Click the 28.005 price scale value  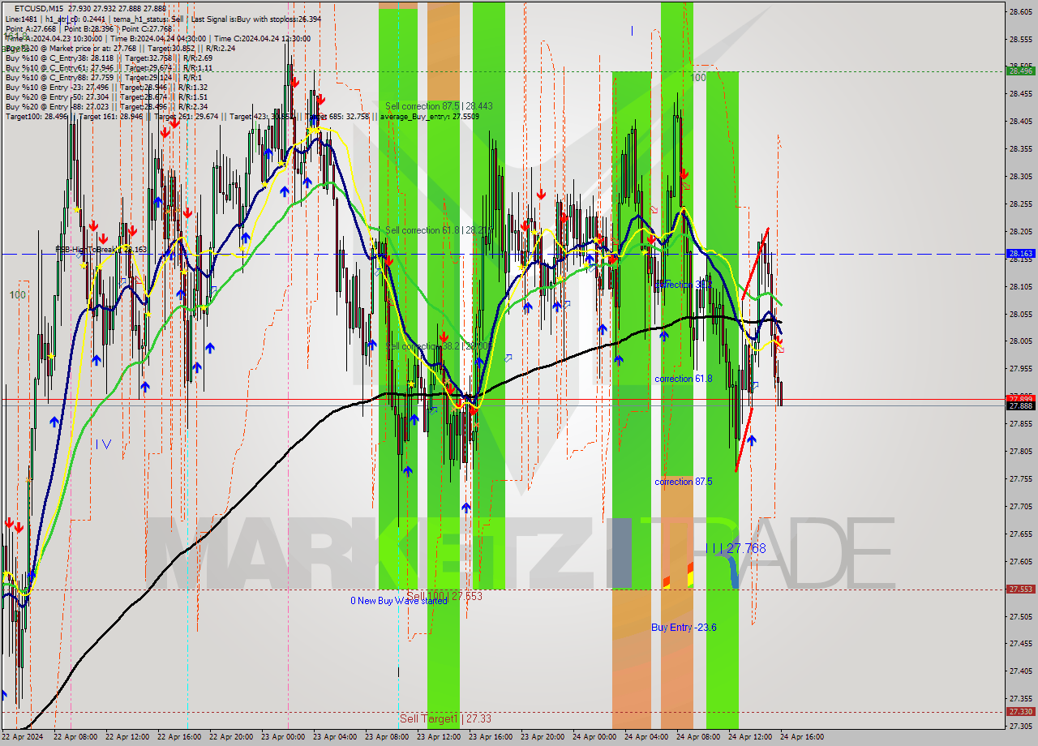[1020, 341]
